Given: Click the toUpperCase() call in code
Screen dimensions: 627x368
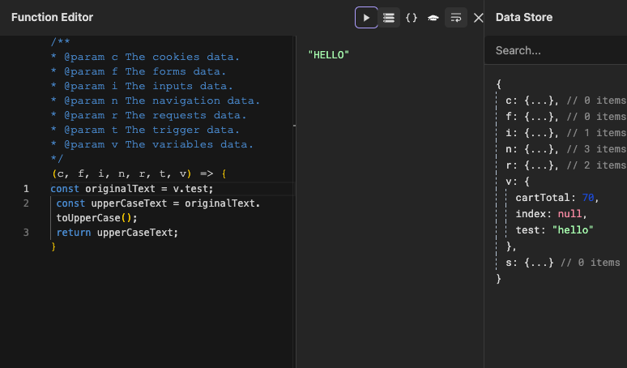Looking at the screenshot, I should coord(96,218).
